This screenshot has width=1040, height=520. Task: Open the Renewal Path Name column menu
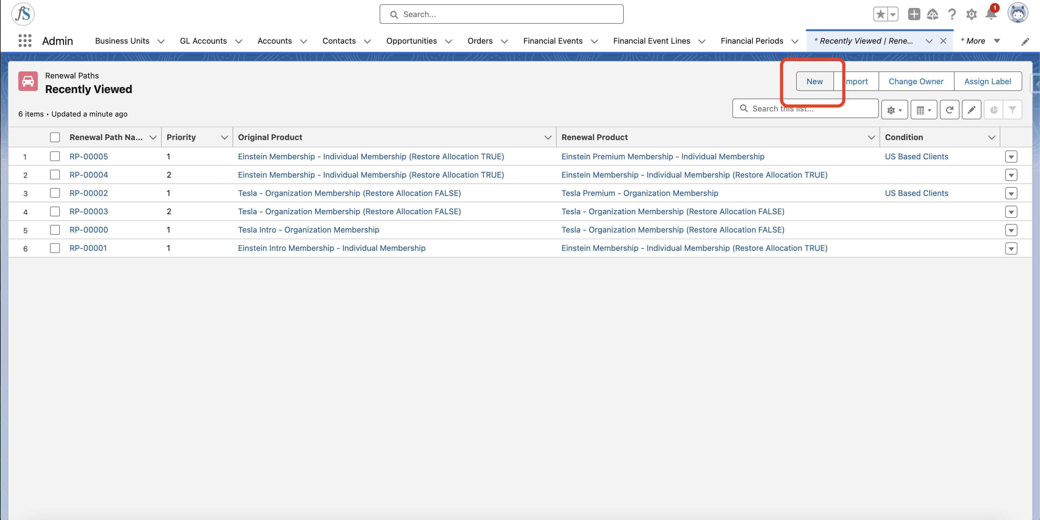[x=153, y=138]
